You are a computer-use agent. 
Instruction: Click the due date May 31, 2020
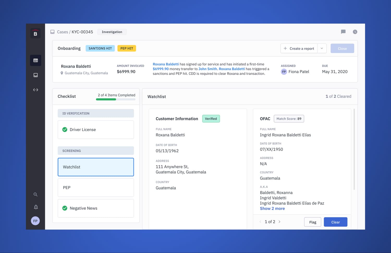tap(335, 72)
